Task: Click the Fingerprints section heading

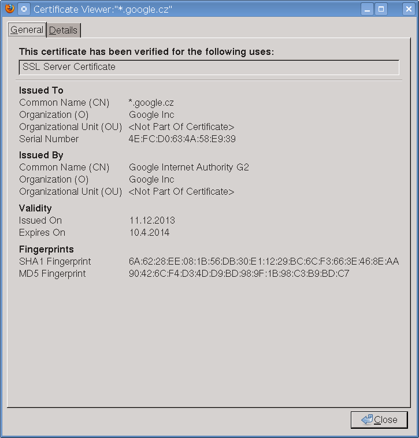Action: 46,249
